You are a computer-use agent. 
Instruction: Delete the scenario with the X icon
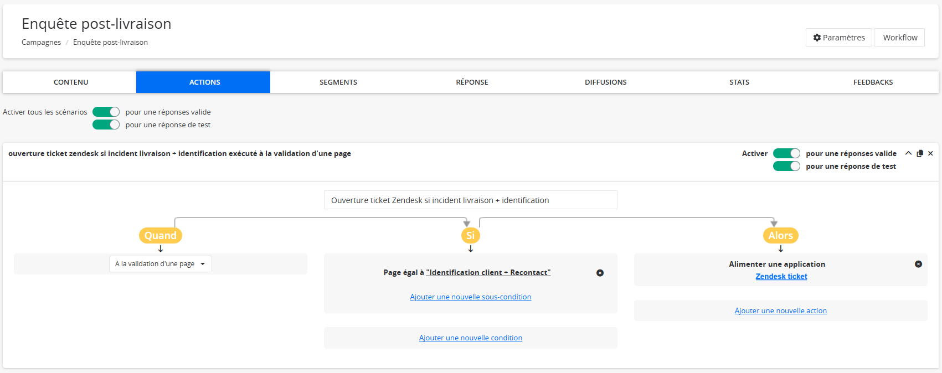[930, 153]
